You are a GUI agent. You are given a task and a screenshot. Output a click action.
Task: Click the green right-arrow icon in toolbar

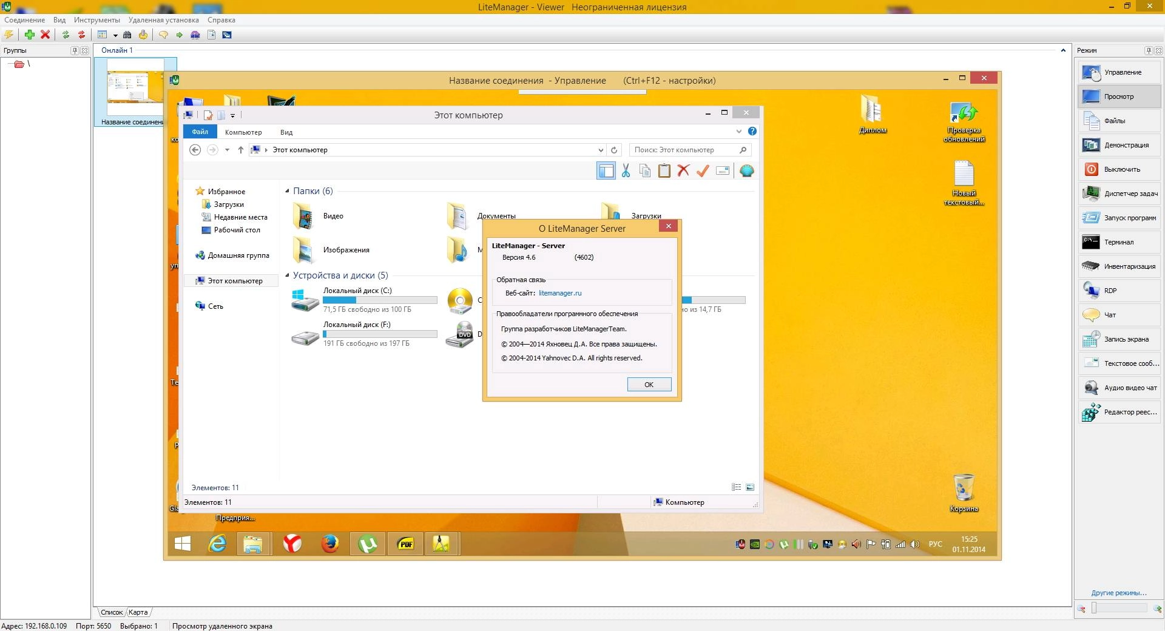pyautogui.click(x=180, y=35)
